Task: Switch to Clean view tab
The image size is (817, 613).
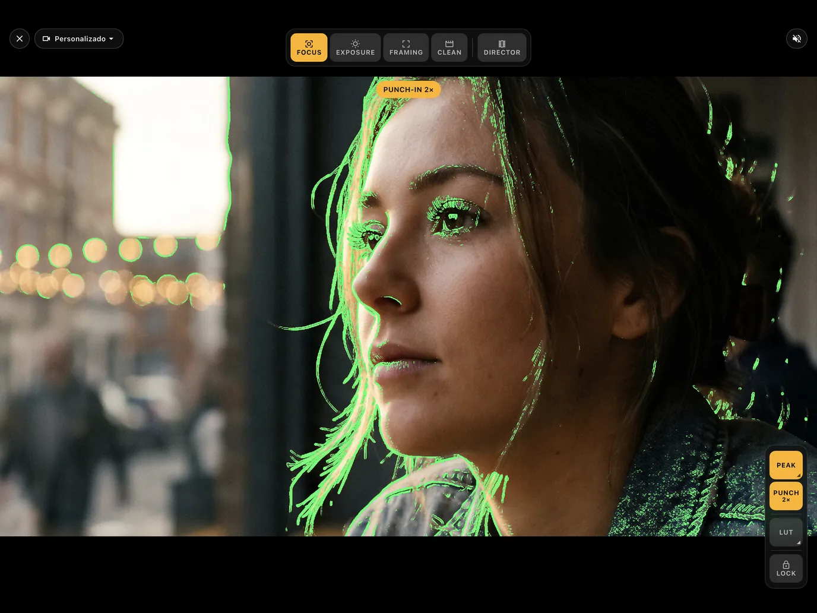Action: coord(449,48)
